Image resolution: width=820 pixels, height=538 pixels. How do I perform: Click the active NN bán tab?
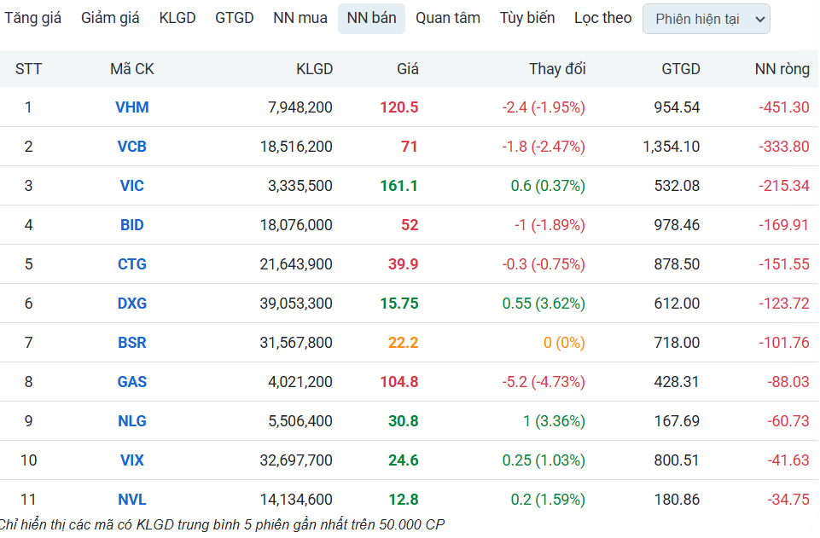(x=371, y=18)
